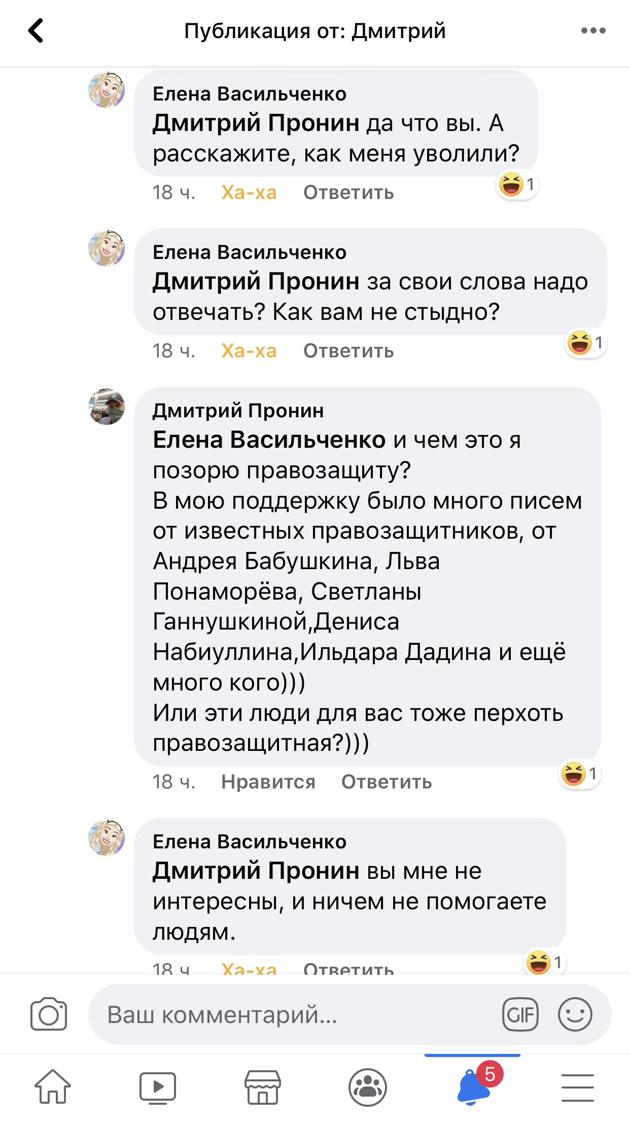Open Дмитрий Пронин's profile picture
Image resolution: width=630 pixels, height=1121 pixels.
107,407
